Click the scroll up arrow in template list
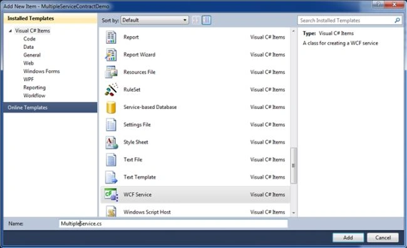Image resolution: width=407 pixels, height=248 pixels. (x=294, y=31)
